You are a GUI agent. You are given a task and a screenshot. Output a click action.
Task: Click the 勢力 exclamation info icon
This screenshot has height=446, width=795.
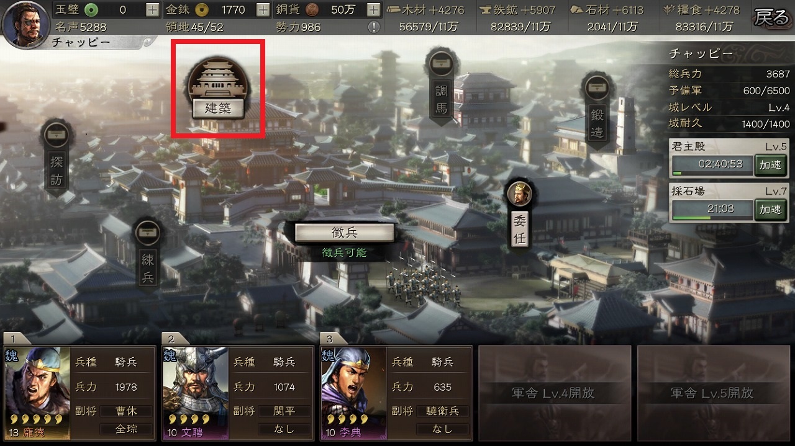click(373, 27)
